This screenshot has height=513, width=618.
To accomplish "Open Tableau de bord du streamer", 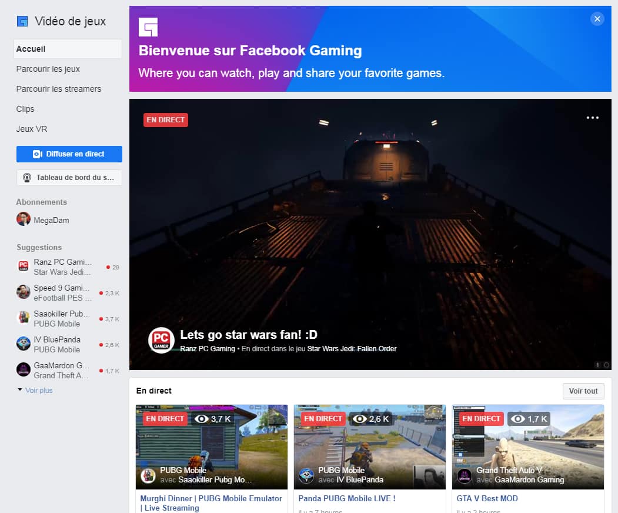I will (69, 178).
